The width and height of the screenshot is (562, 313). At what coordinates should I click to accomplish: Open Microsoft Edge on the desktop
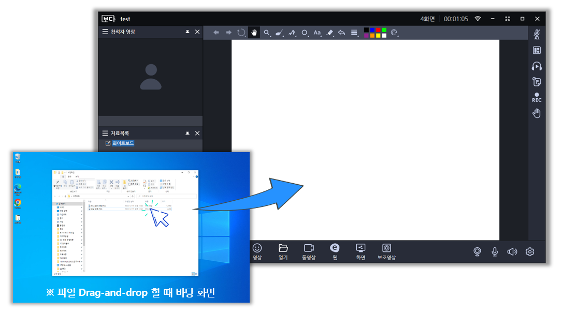click(18, 189)
